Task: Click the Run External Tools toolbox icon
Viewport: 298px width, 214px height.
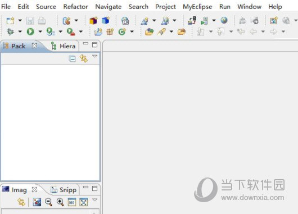Action: pyautogui.click(x=71, y=31)
